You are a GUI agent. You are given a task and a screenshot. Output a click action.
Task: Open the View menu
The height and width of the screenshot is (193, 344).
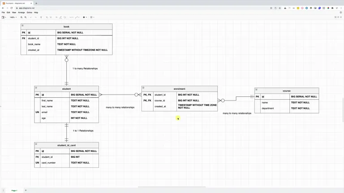(x=14, y=13)
